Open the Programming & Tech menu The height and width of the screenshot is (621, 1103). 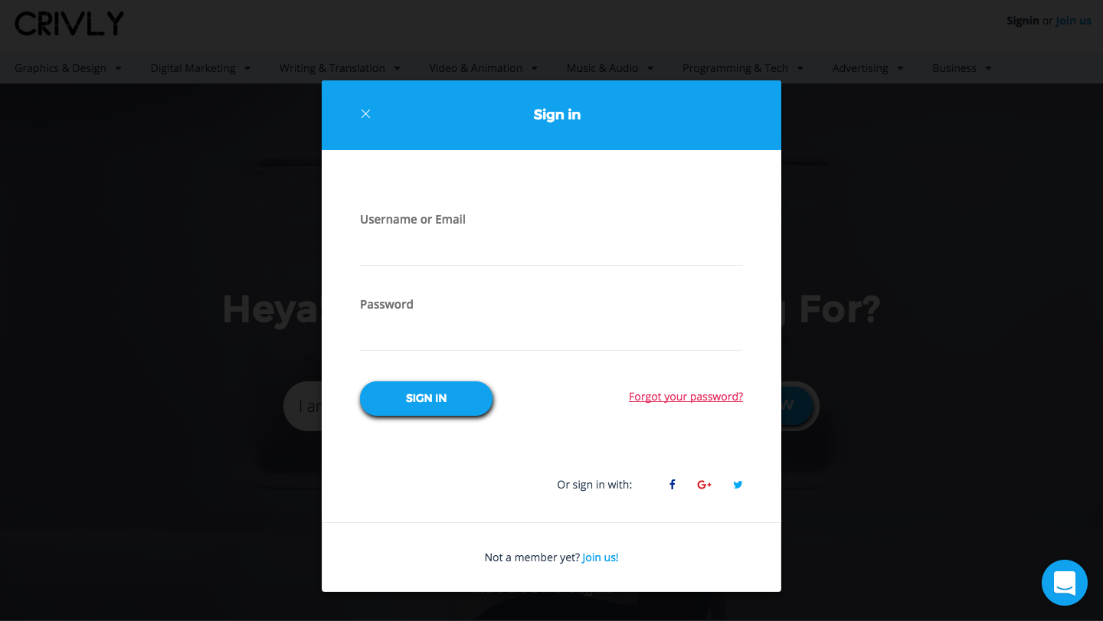tap(743, 68)
